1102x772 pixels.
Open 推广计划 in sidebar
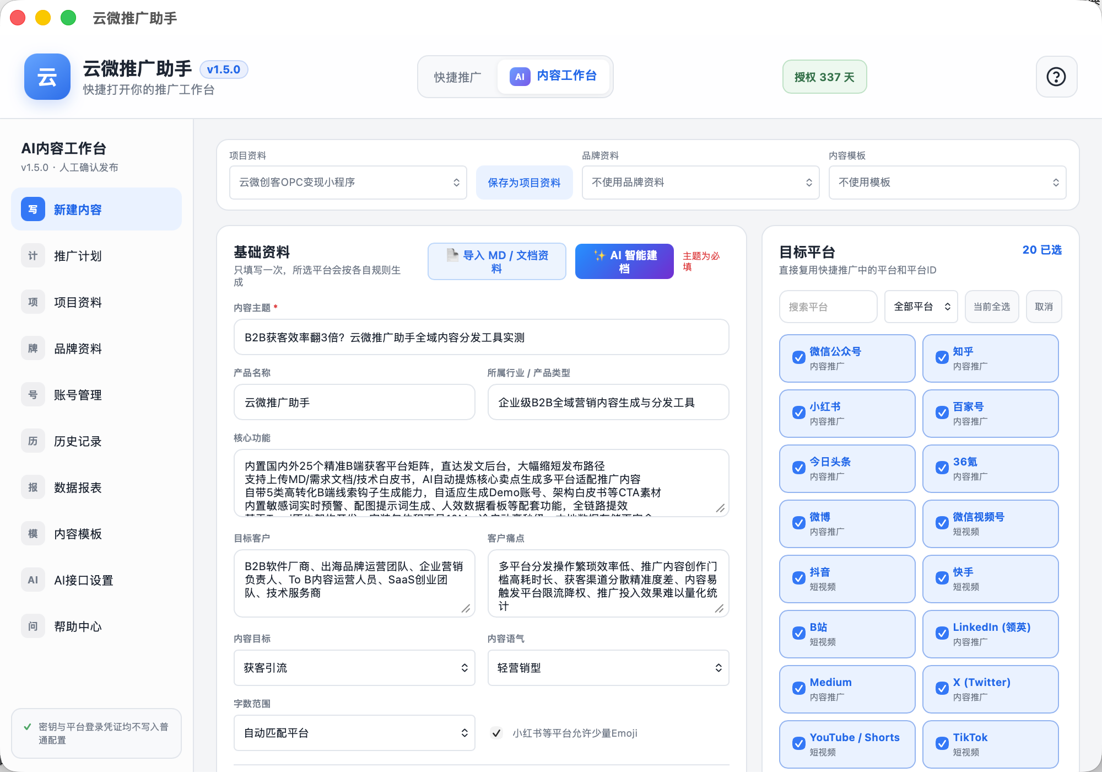(x=96, y=256)
